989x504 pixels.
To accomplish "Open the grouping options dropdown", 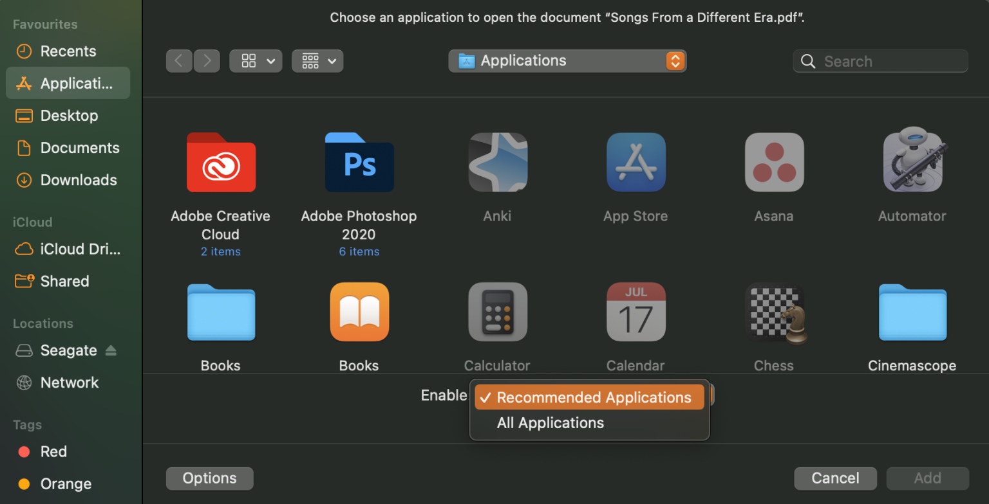I will pos(317,61).
